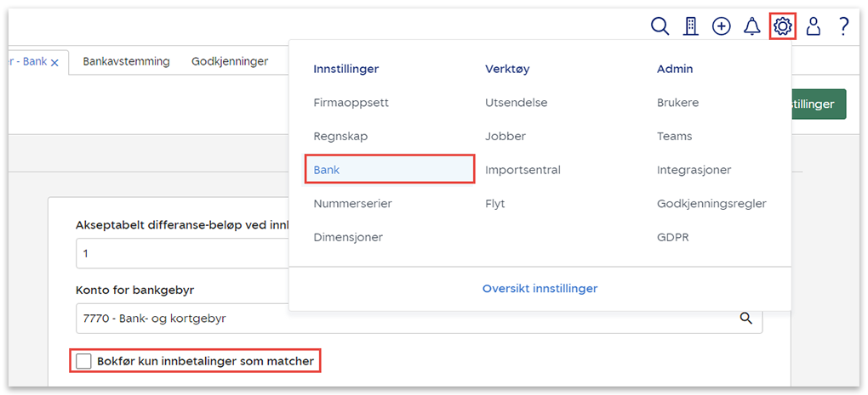868x395 pixels.
Task: Enable 'Bokfør kun innbetalinger som matcher' checkbox
Action: coord(83,362)
